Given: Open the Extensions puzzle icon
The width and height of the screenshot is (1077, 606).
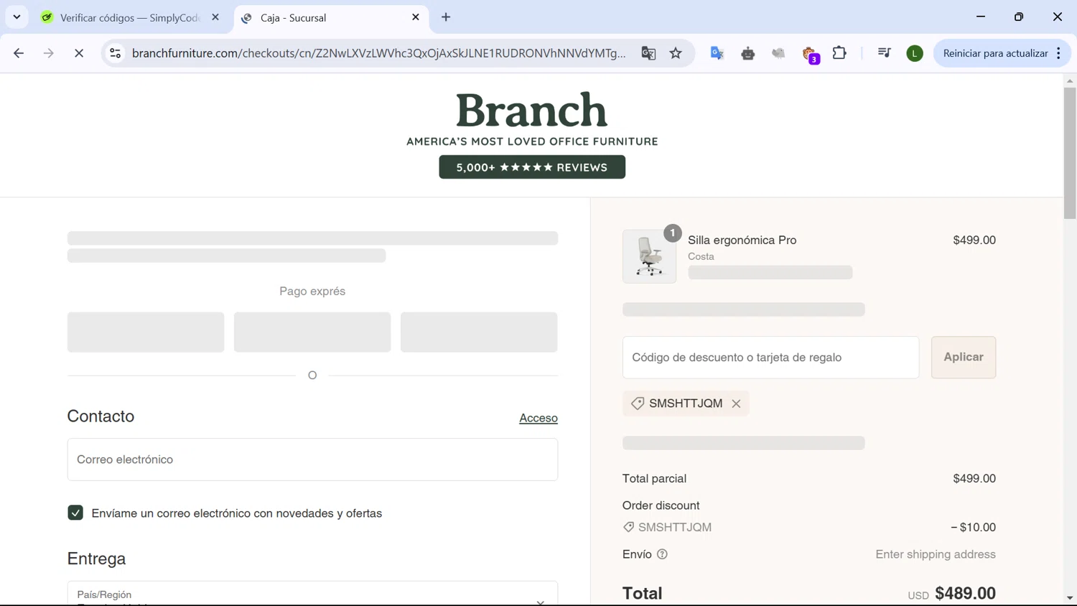Looking at the screenshot, I should pos(839,53).
